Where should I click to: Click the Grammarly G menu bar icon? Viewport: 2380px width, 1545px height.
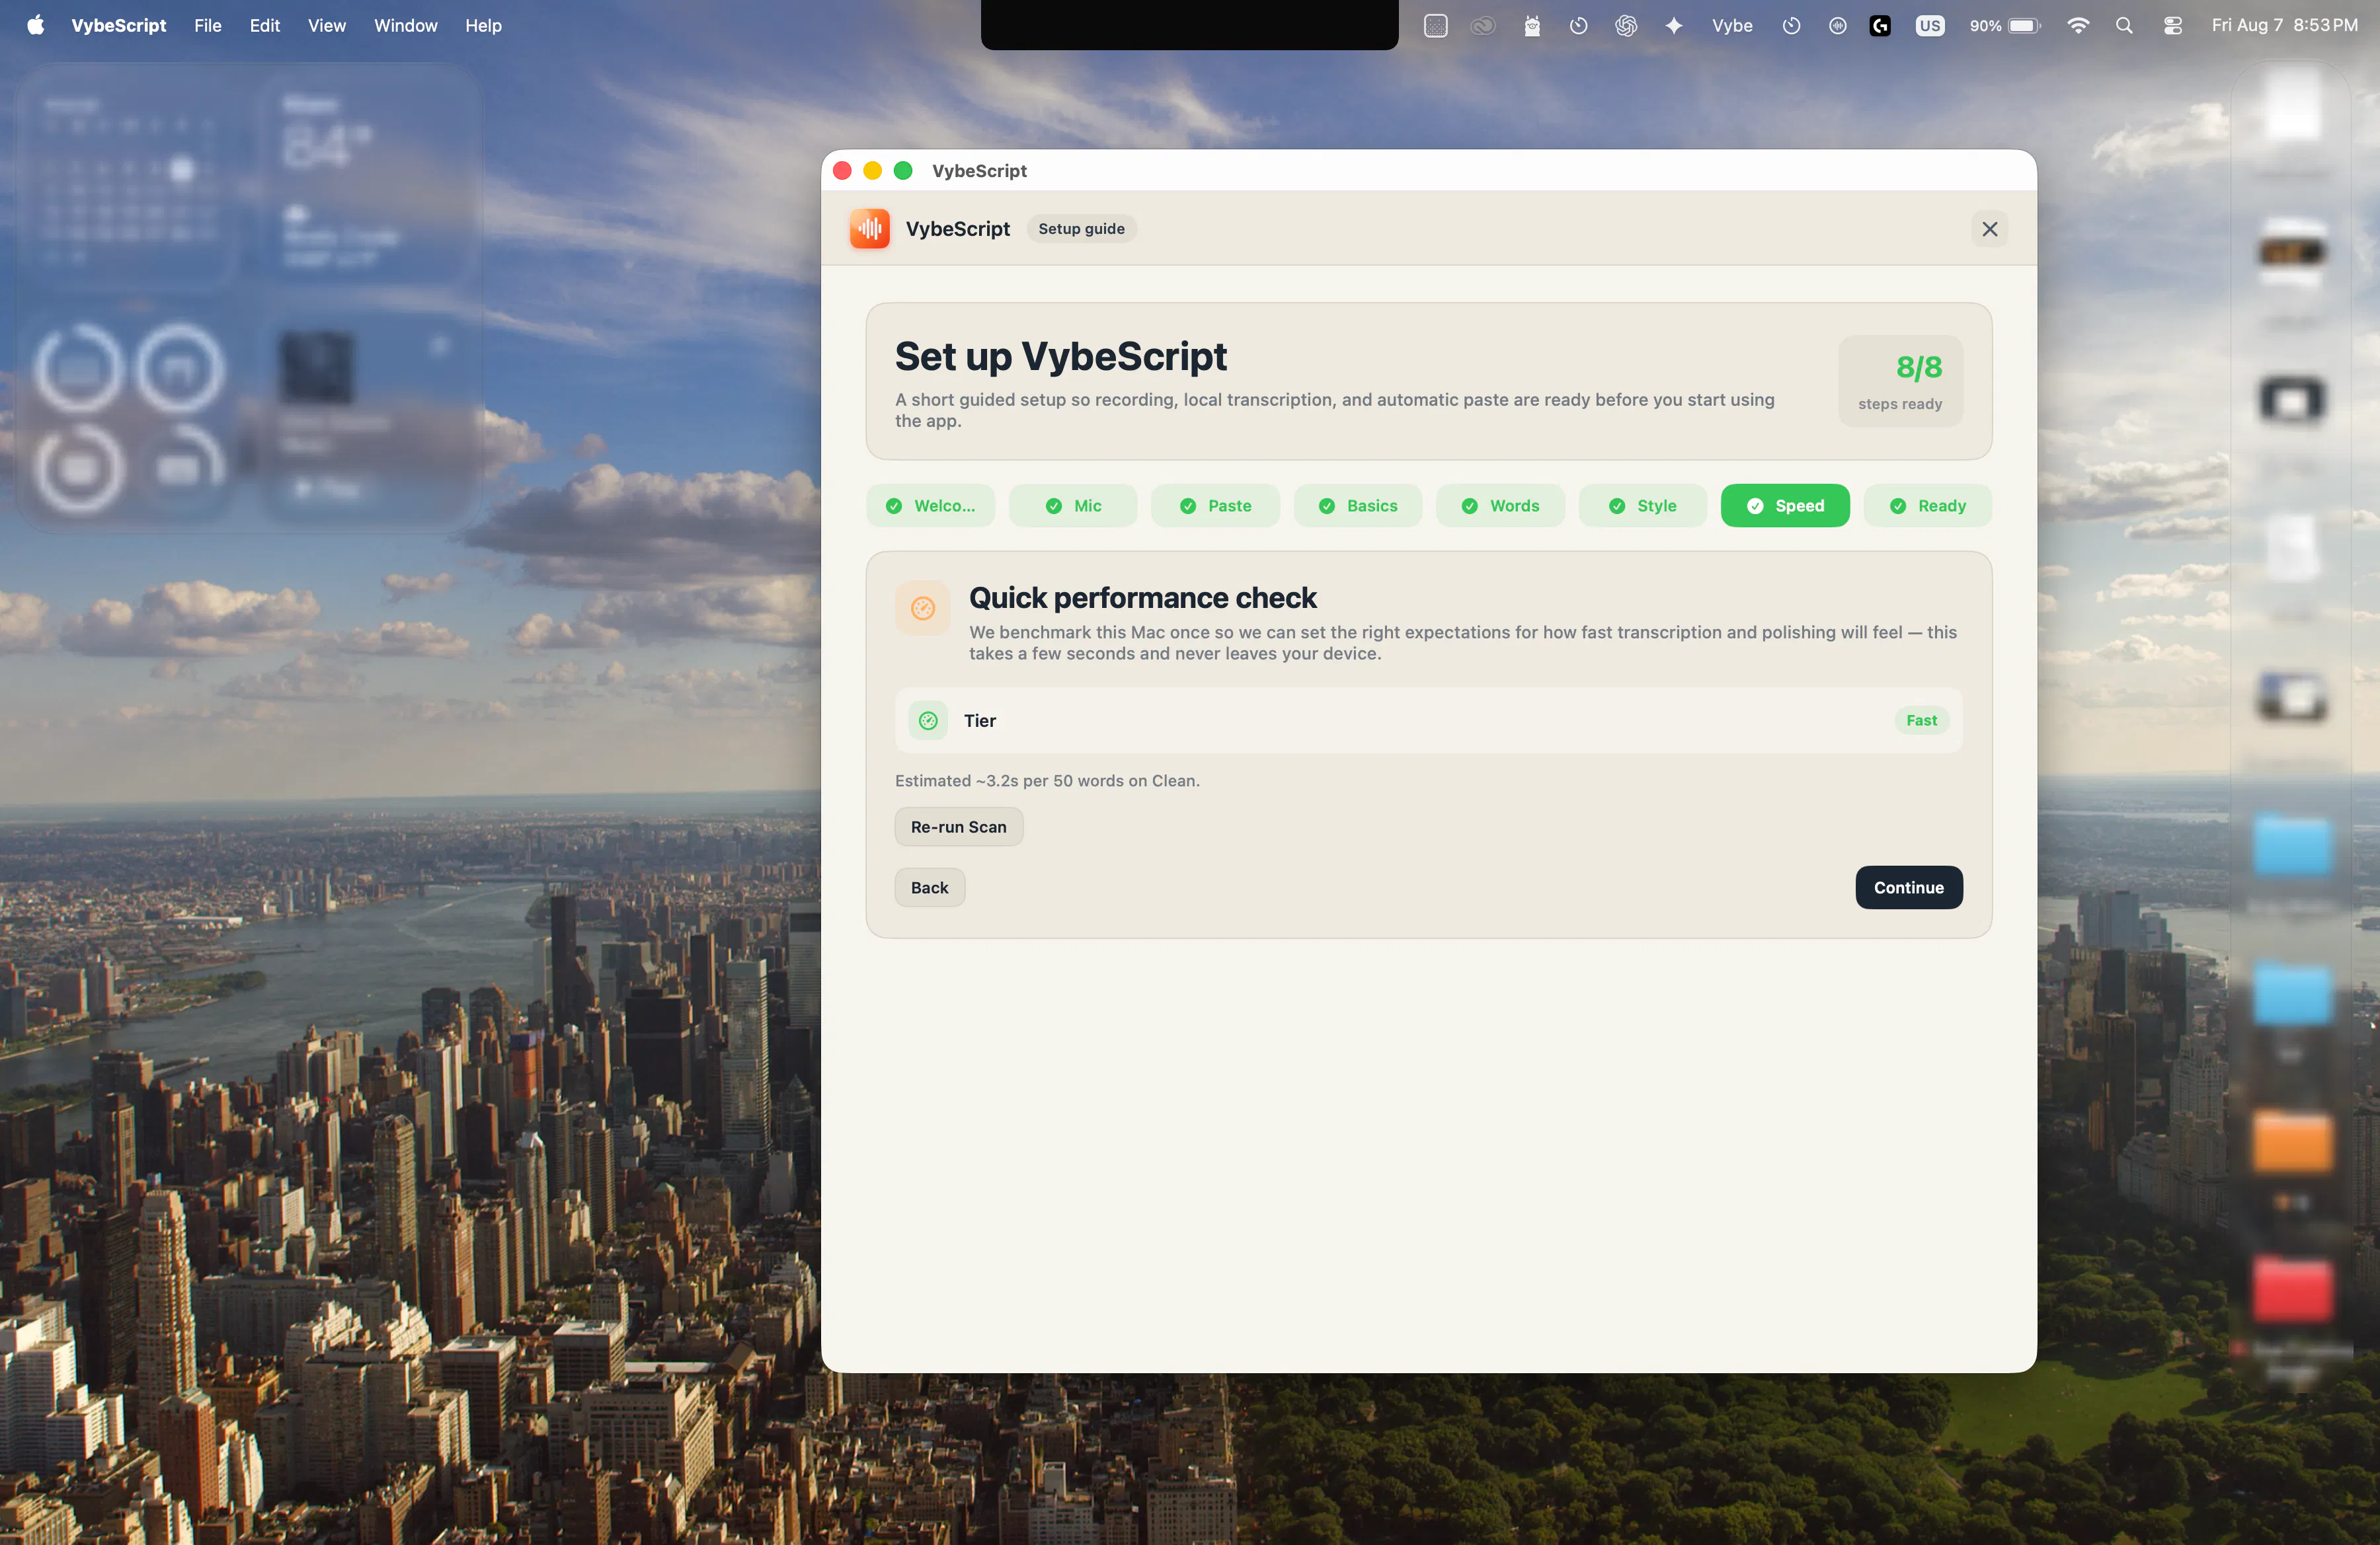click(1880, 25)
